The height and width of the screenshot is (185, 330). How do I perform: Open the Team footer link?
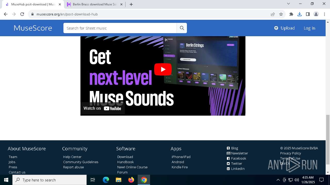tap(13, 157)
